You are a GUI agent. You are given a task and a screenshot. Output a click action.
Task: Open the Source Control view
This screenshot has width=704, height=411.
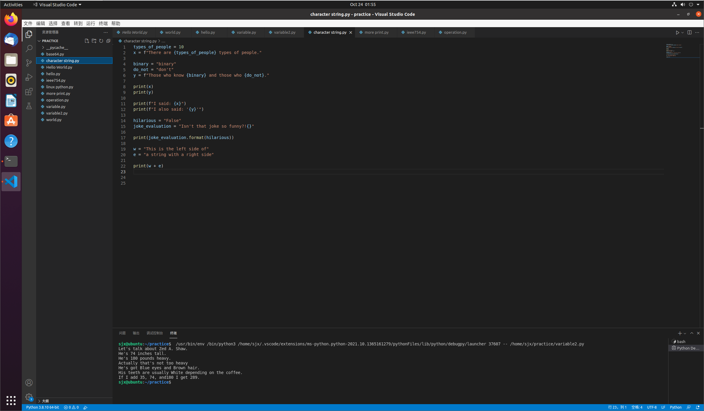[x=29, y=63]
